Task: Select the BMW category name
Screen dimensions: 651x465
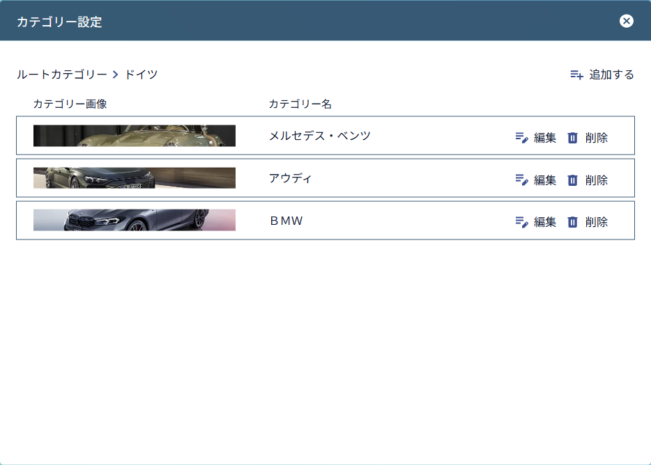Action: pyautogui.click(x=286, y=221)
